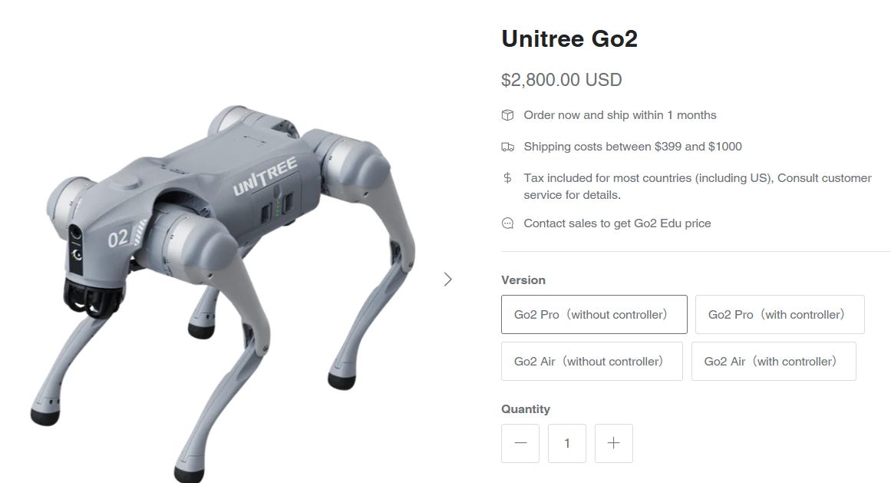Click the Unitree Go2 product title
891x483 pixels.
[x=569, y=38]
